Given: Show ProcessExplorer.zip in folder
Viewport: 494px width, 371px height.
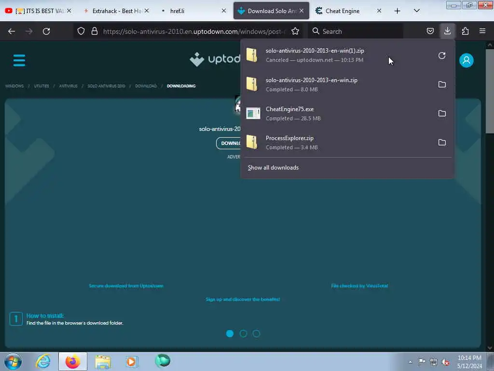Looking at the screenshot, I should coord(442,143).
